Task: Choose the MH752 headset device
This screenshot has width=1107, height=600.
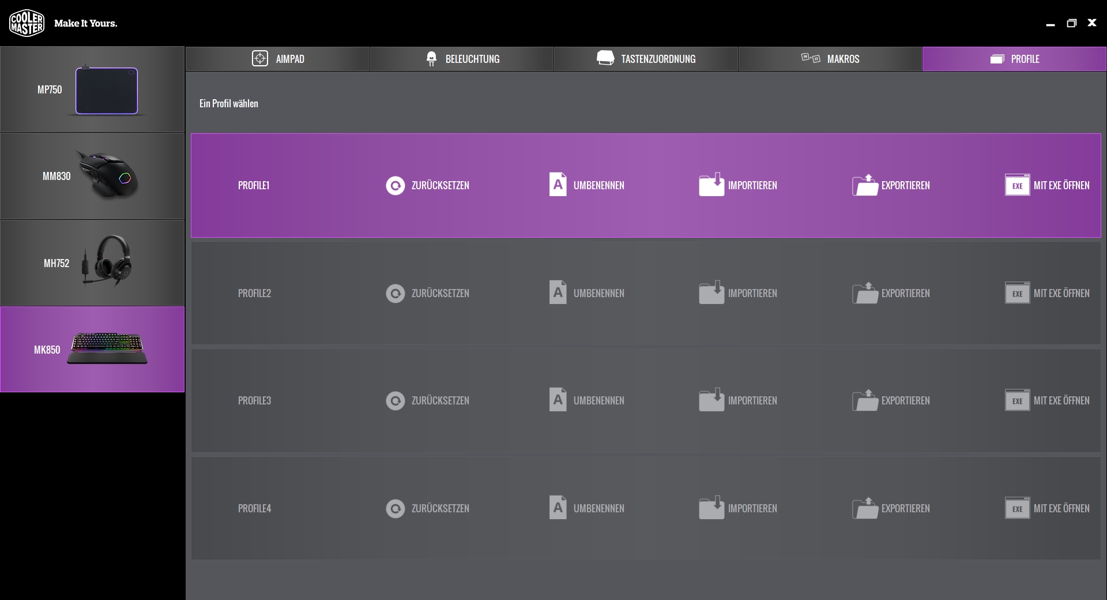Action: pyautogui.click(x=92, y=263)
